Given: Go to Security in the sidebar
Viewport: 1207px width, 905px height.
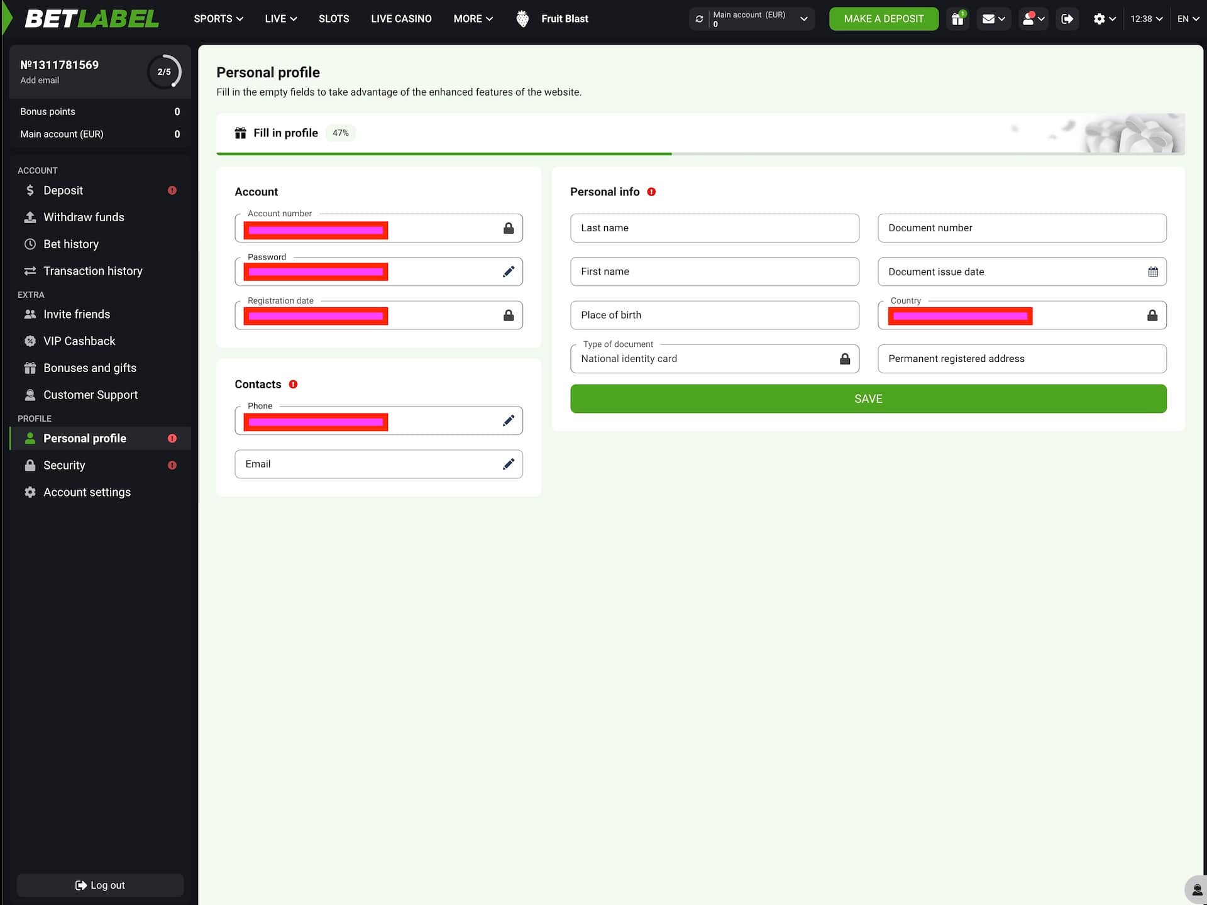Looking at the screenshot, I should [x=64, y=465].
